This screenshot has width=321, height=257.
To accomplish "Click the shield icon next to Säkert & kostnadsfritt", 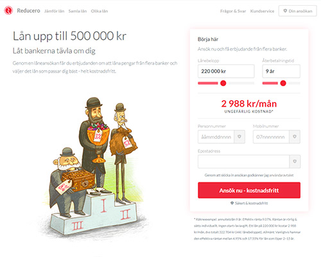I will [x=232, y=203].
